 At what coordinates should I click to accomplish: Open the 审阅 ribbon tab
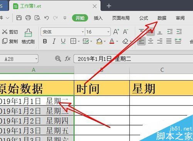coord(180,18)
